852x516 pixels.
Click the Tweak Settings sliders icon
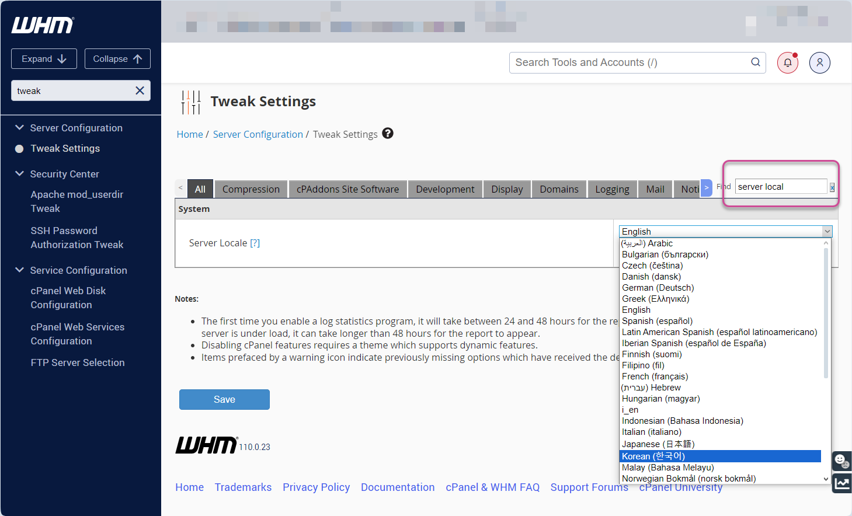click(x=190, y=102)
